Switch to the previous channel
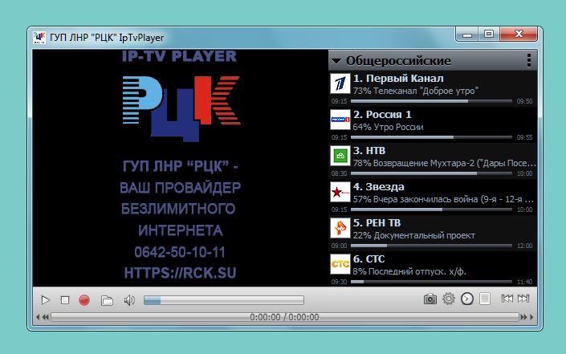 click(507, 299)
